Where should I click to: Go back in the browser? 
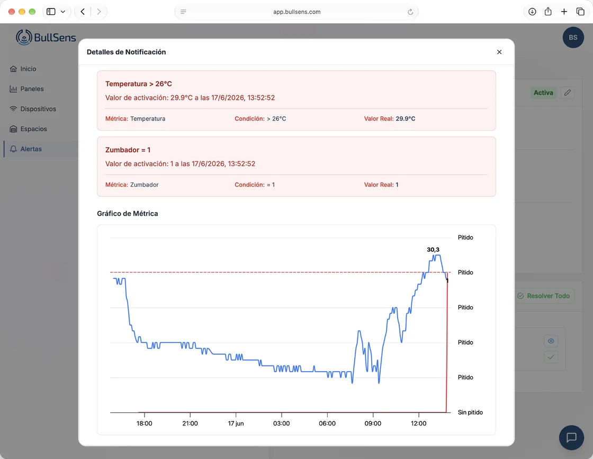(83, 12)
